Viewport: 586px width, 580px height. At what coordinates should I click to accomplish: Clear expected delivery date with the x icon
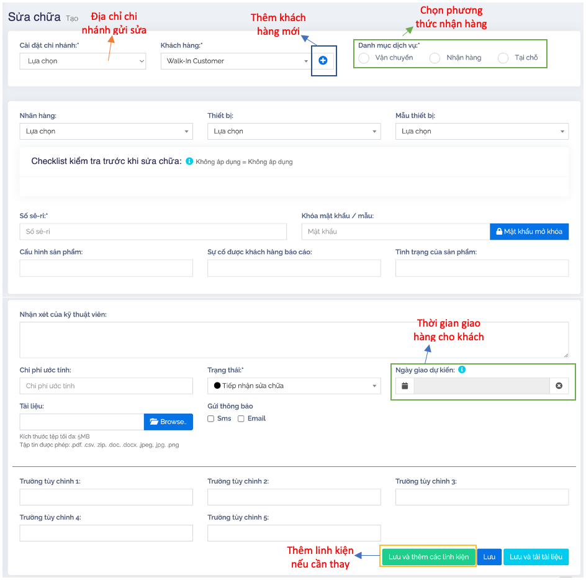pyautogui.click(x=559, y=386)
